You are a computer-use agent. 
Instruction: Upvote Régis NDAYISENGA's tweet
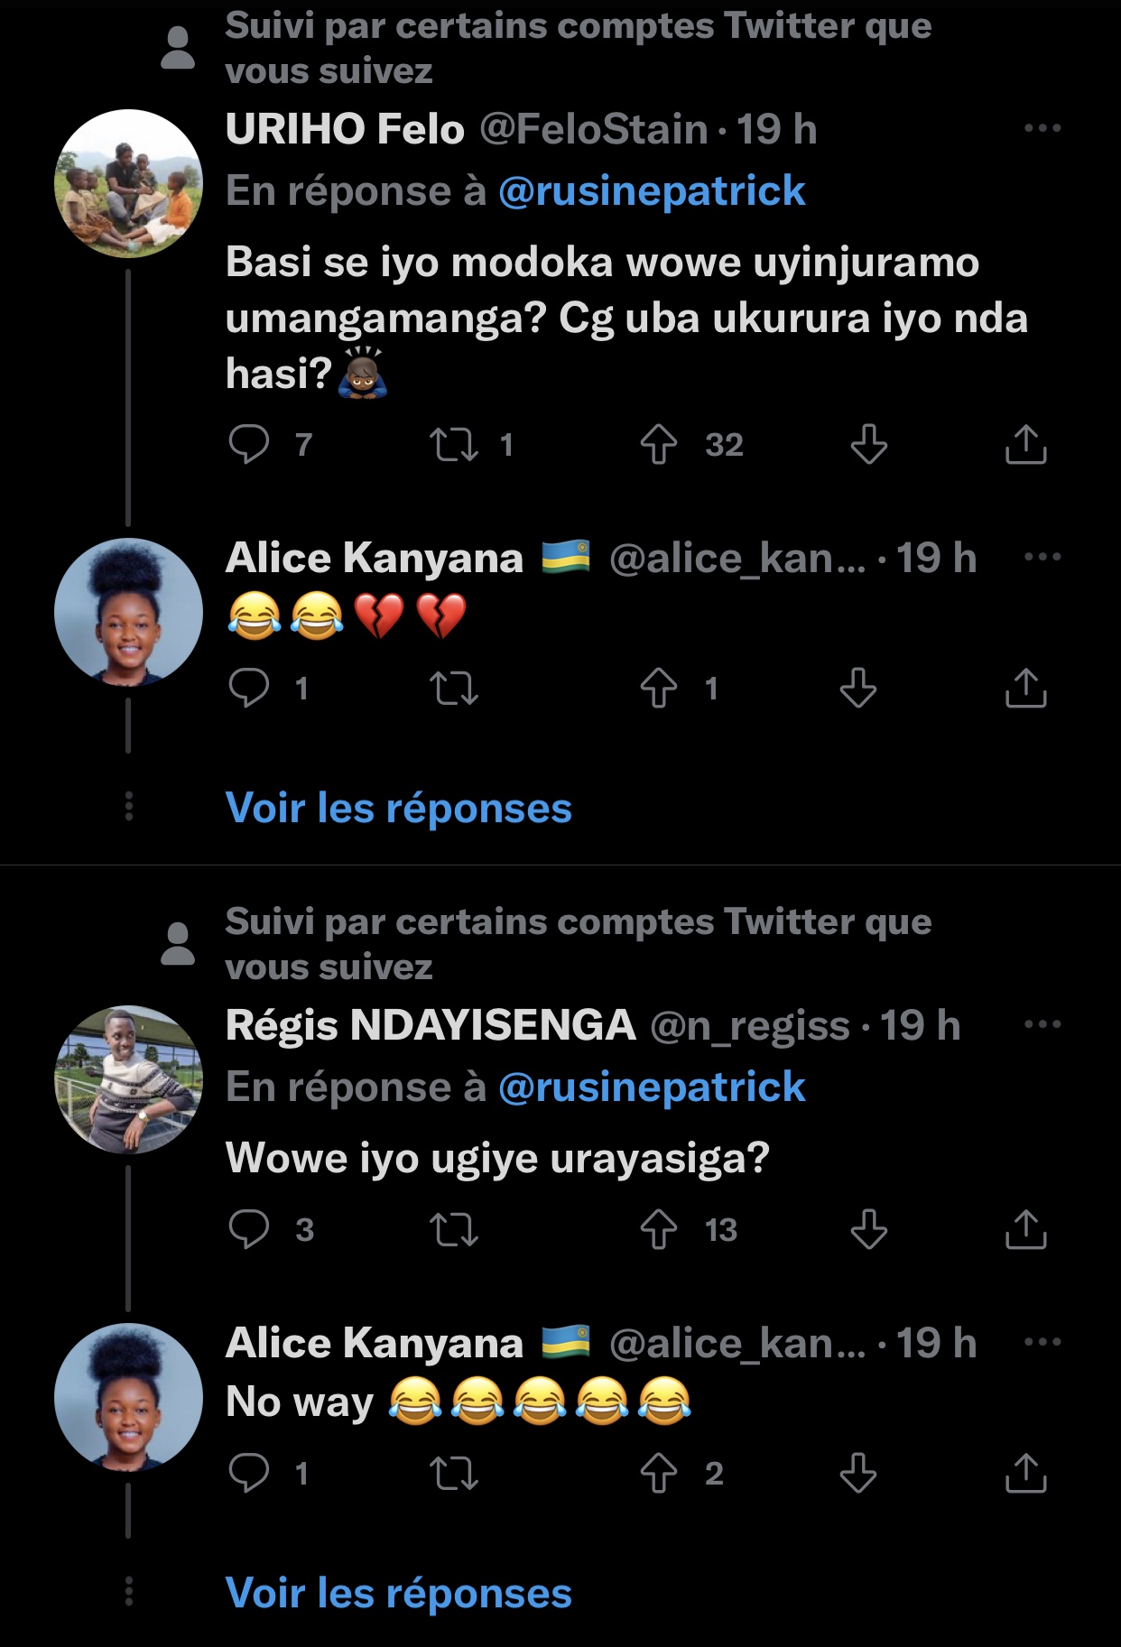pos(659,1229)
